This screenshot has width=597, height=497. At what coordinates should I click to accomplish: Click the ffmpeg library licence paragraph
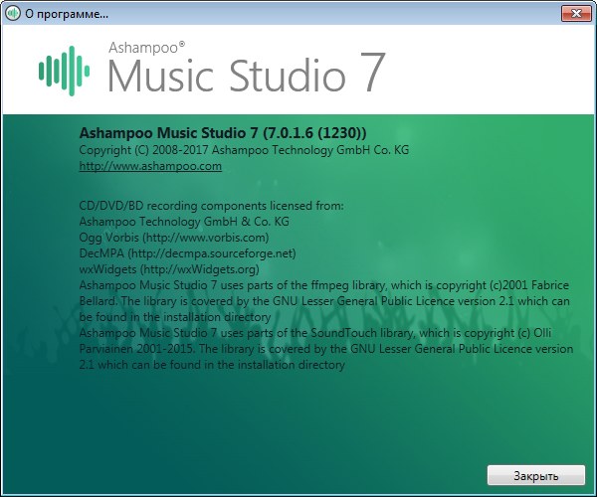318,301
